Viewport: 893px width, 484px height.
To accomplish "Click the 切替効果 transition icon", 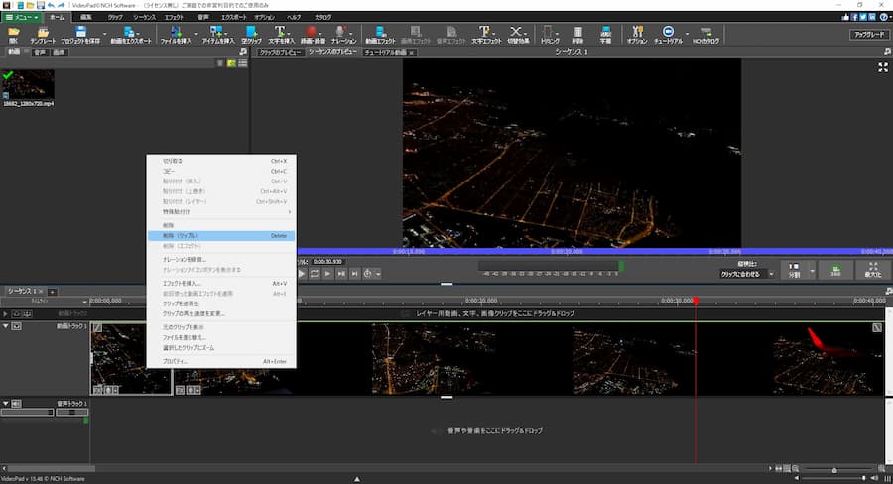I will 517,34.
